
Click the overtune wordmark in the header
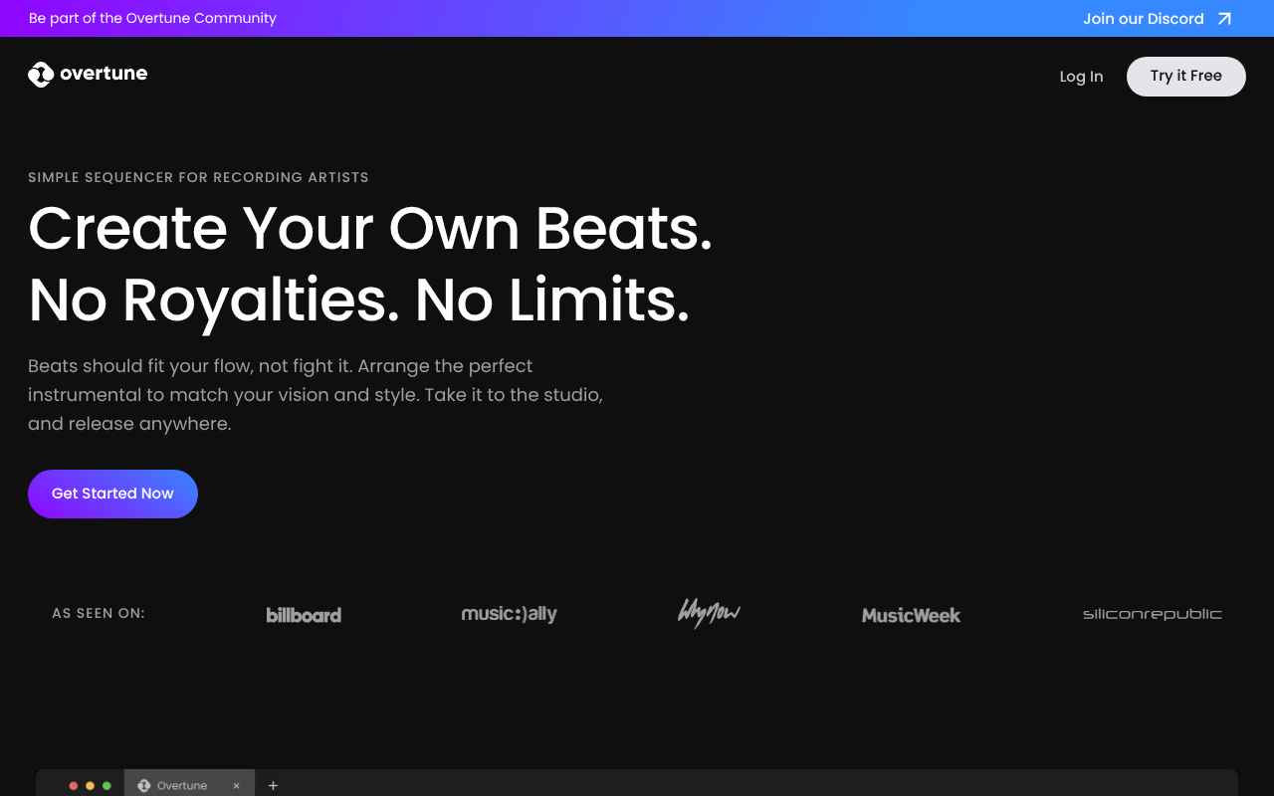[x=104, y=74]
